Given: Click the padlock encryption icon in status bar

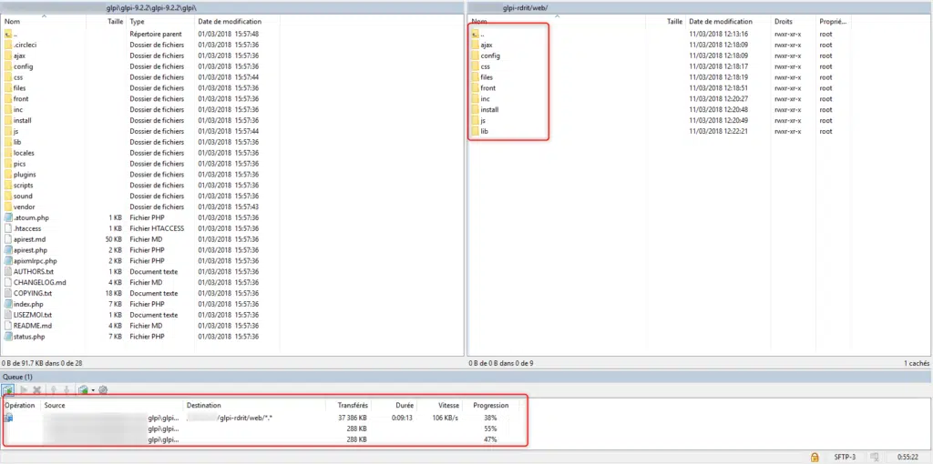Looking at the screenshot, I should (x=815, y=457).
